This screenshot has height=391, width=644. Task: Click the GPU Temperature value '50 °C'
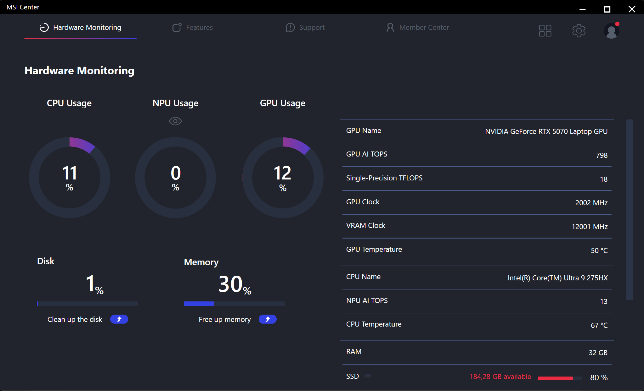(x=599, y=251)
